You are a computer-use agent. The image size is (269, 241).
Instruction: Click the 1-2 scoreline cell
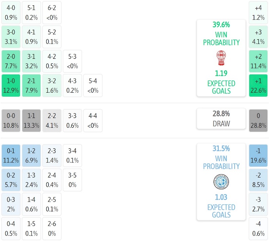point(32,155)
